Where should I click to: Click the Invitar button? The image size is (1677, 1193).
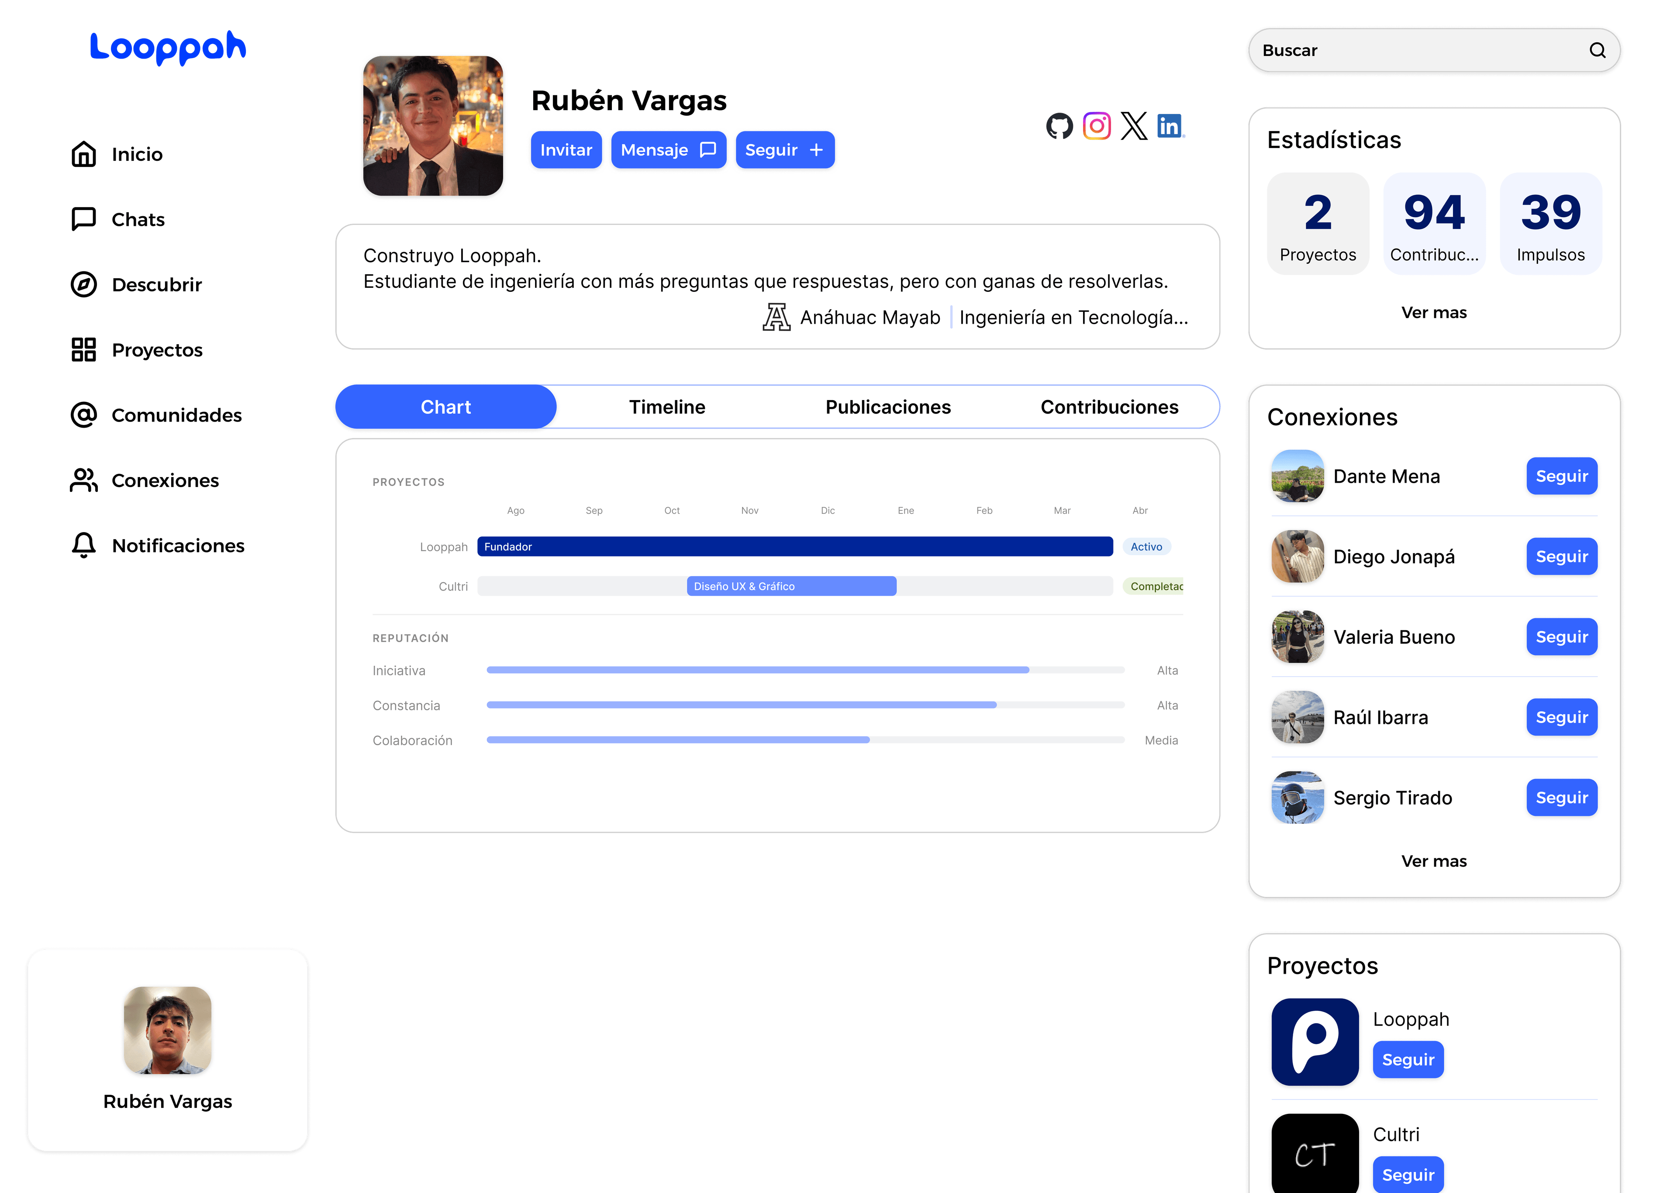[566, 151]
